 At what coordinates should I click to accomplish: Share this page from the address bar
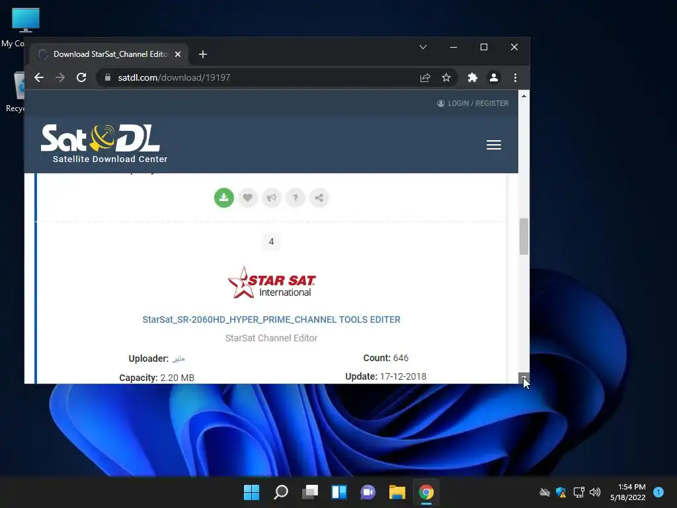pos(425,77)
